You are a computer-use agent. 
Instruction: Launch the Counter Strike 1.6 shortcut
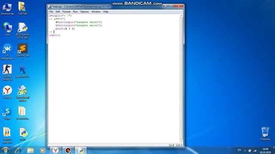(7, 73)
